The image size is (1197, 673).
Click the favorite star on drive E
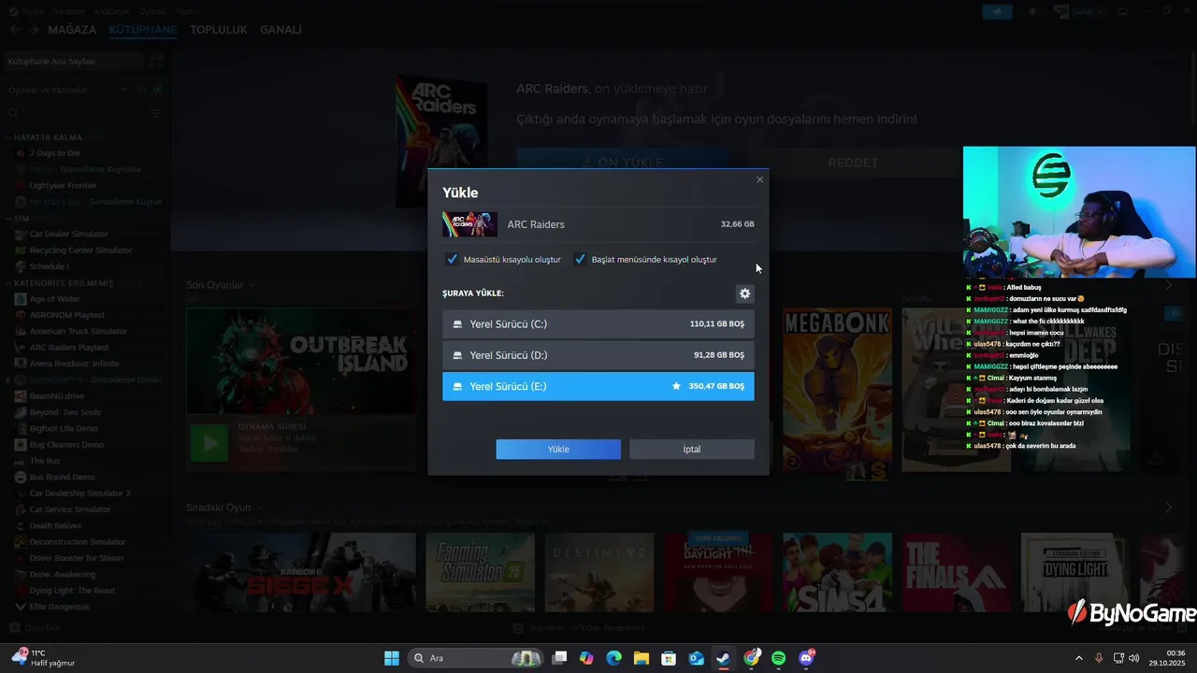676,386
